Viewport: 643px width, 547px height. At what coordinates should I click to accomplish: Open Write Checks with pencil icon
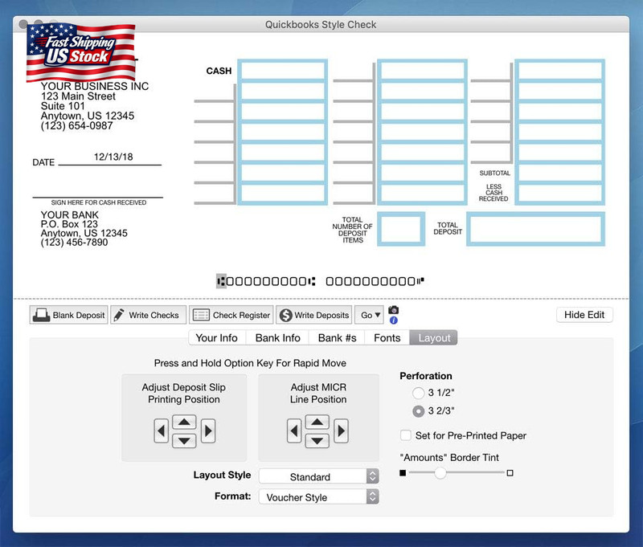(x=148, y=315)
